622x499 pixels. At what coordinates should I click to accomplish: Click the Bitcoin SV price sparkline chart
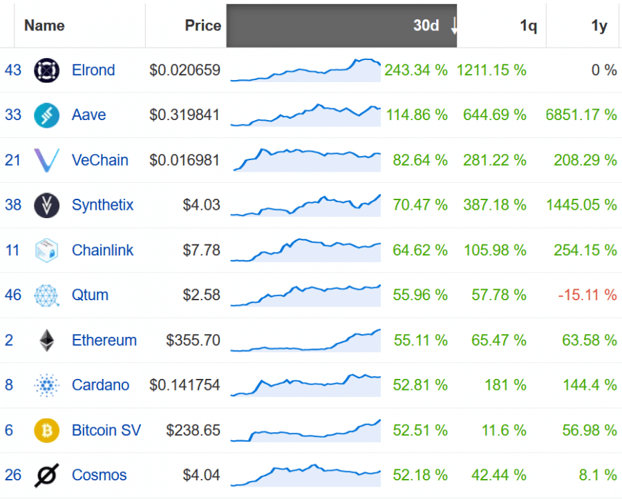305,431
